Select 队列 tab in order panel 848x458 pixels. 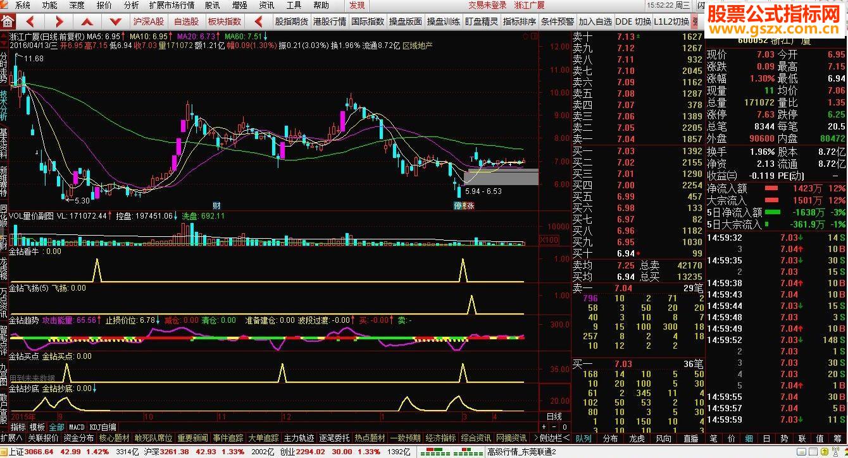click(x=583, y=438)
